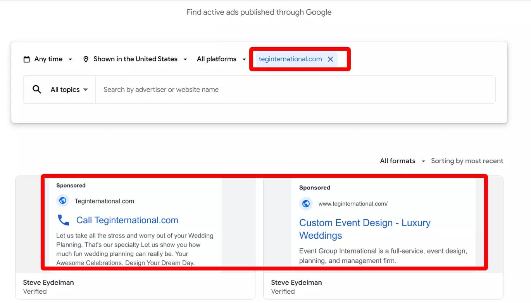Viewport: 531px width, 303px height.
Task: Click the chevron next to All topics
Action: click(86, 90)
